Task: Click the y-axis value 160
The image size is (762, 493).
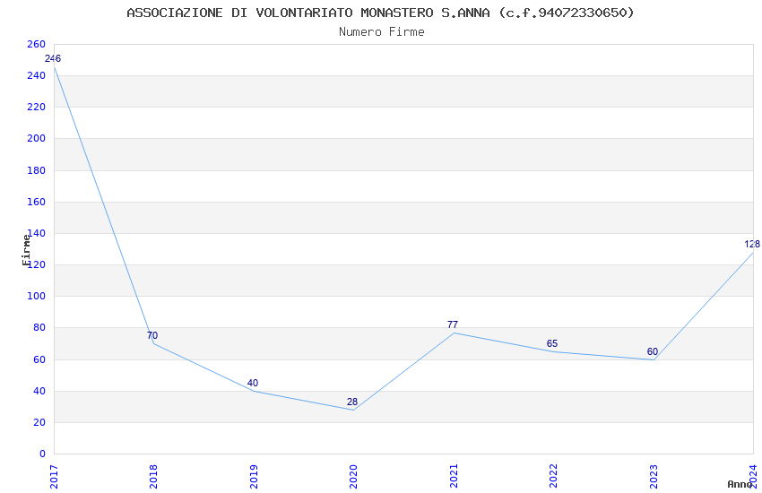Action: tap(37, 202)
